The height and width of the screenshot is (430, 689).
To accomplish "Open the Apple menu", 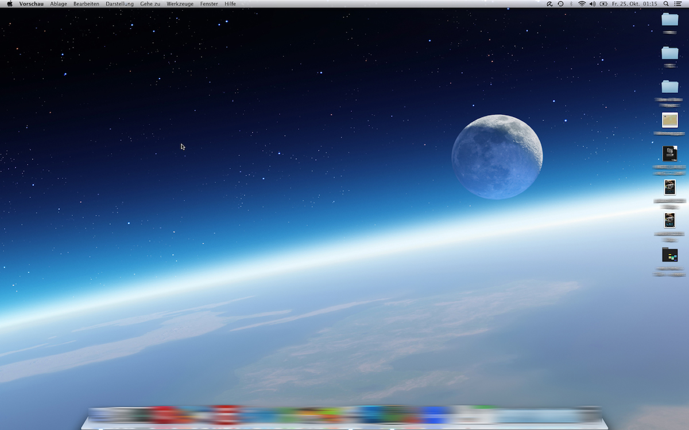I will [x=9, y=4].
